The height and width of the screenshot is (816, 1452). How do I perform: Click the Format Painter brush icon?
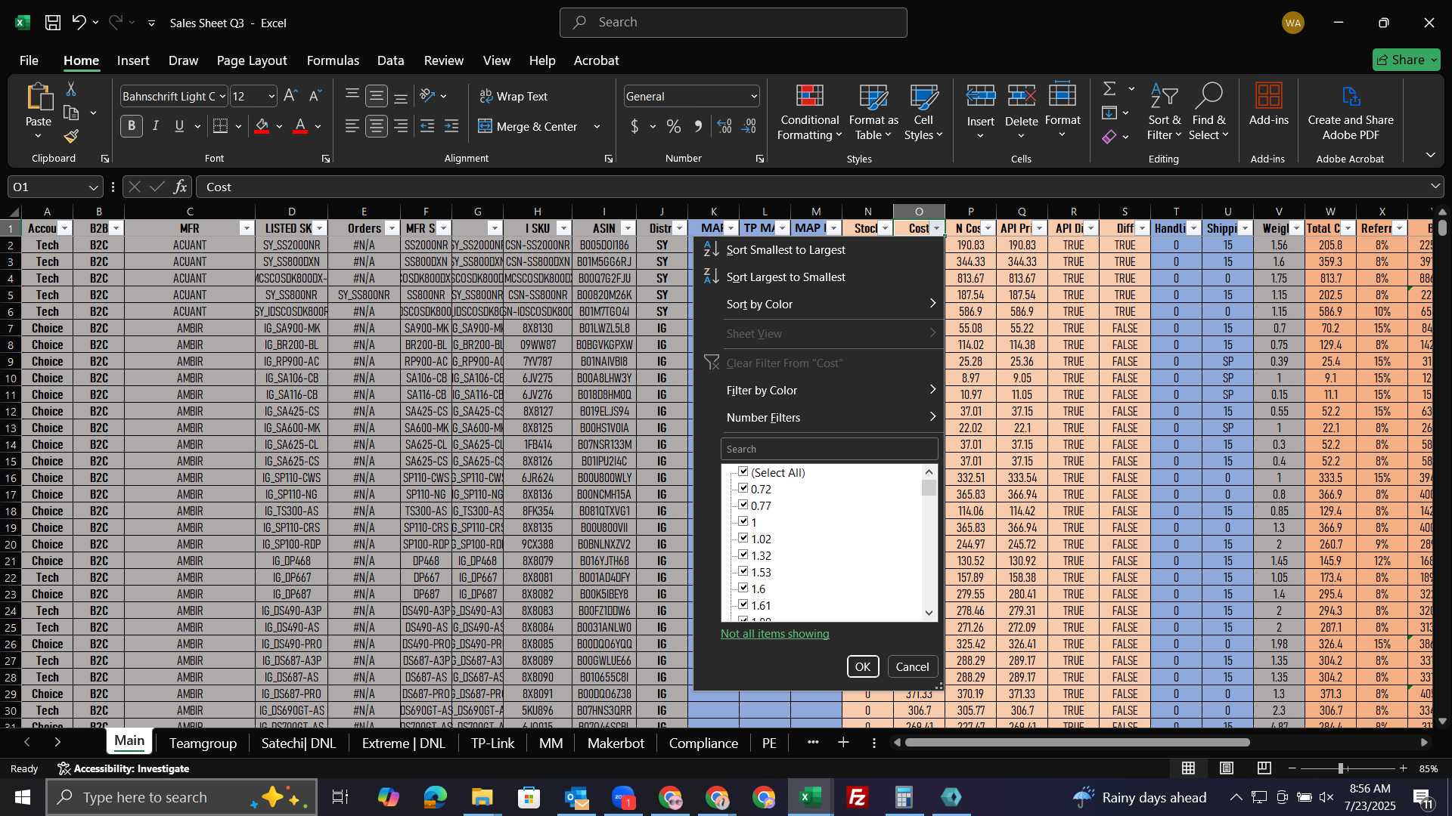tap(71, 137)
